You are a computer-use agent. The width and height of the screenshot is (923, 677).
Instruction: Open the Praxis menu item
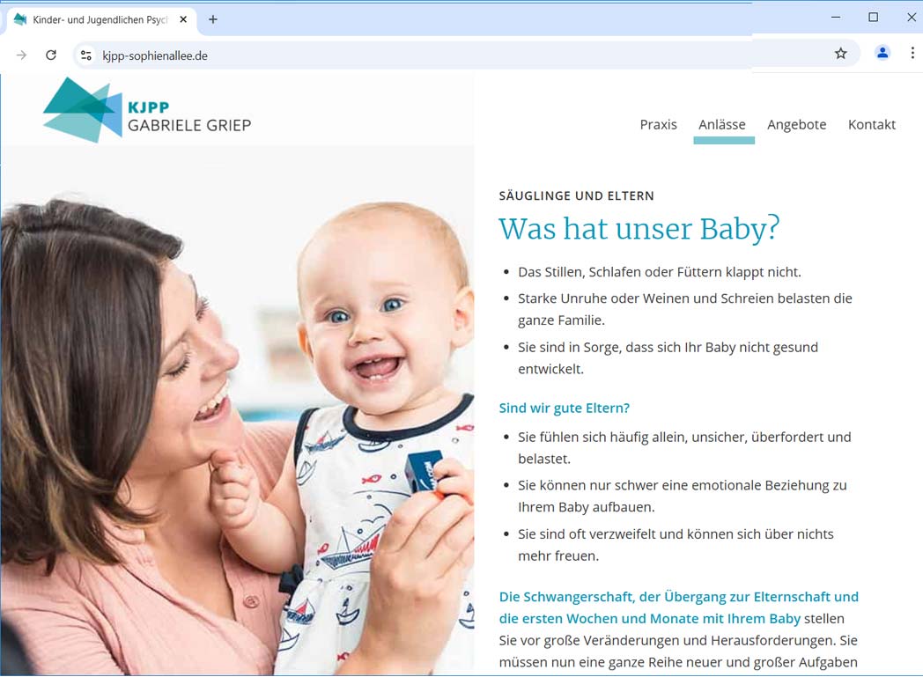[658, 125]
